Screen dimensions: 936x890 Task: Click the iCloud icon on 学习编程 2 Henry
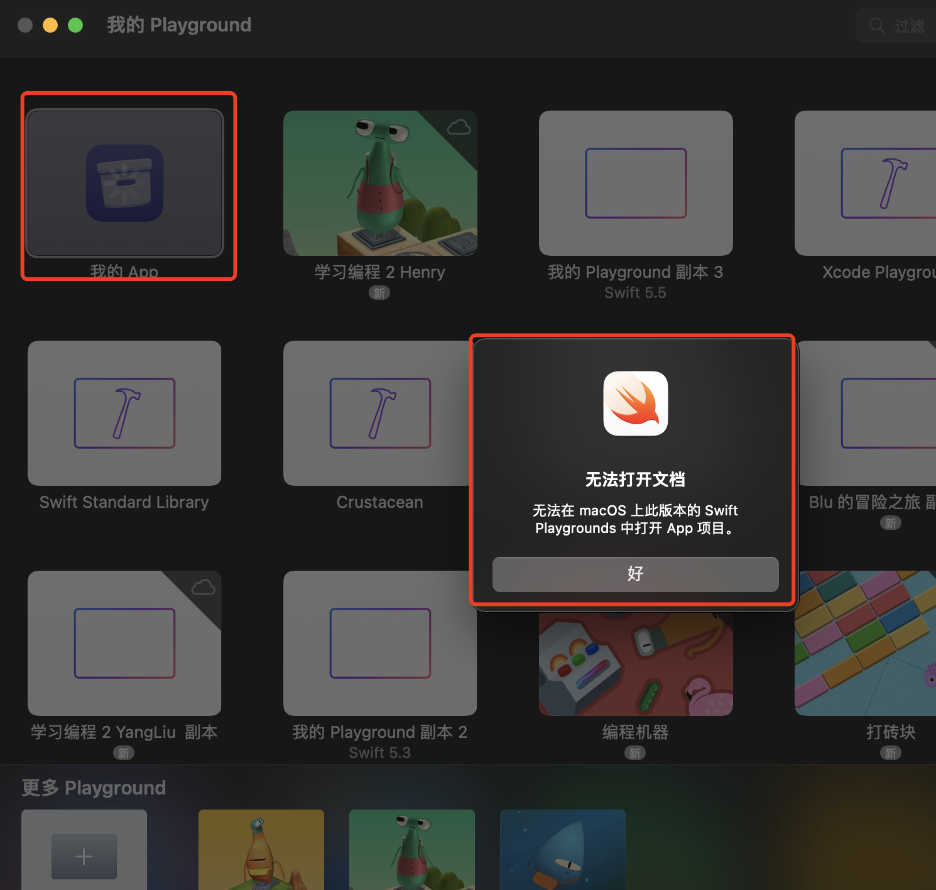click(x=459, y=128)
